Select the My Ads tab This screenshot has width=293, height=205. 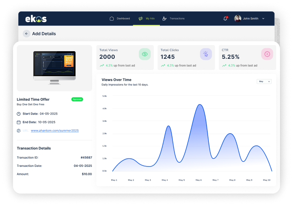[146, 18]
